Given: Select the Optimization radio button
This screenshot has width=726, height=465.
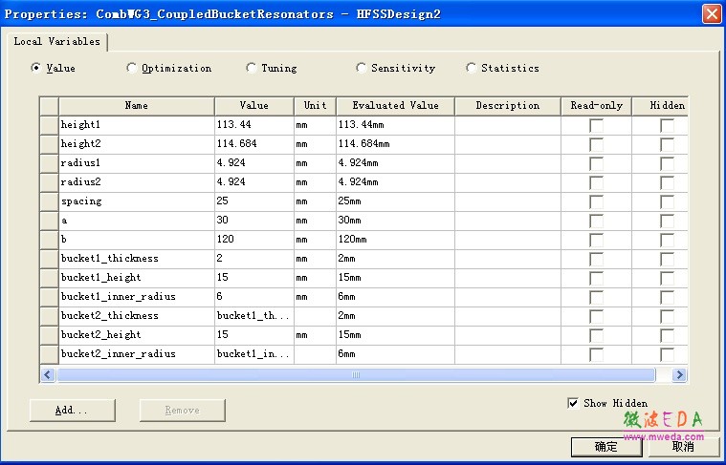Looking at the screenshot, I should click(131, 68).
